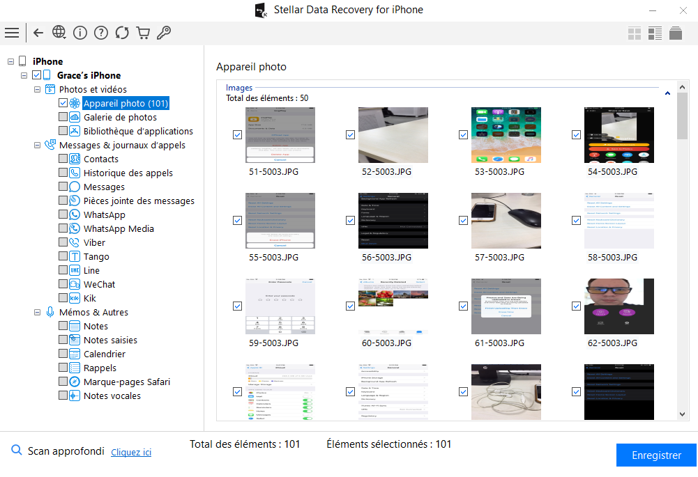The image size is (698, 477).
Task: Select Pièces jointe des messages item
Action: [139, 201]
